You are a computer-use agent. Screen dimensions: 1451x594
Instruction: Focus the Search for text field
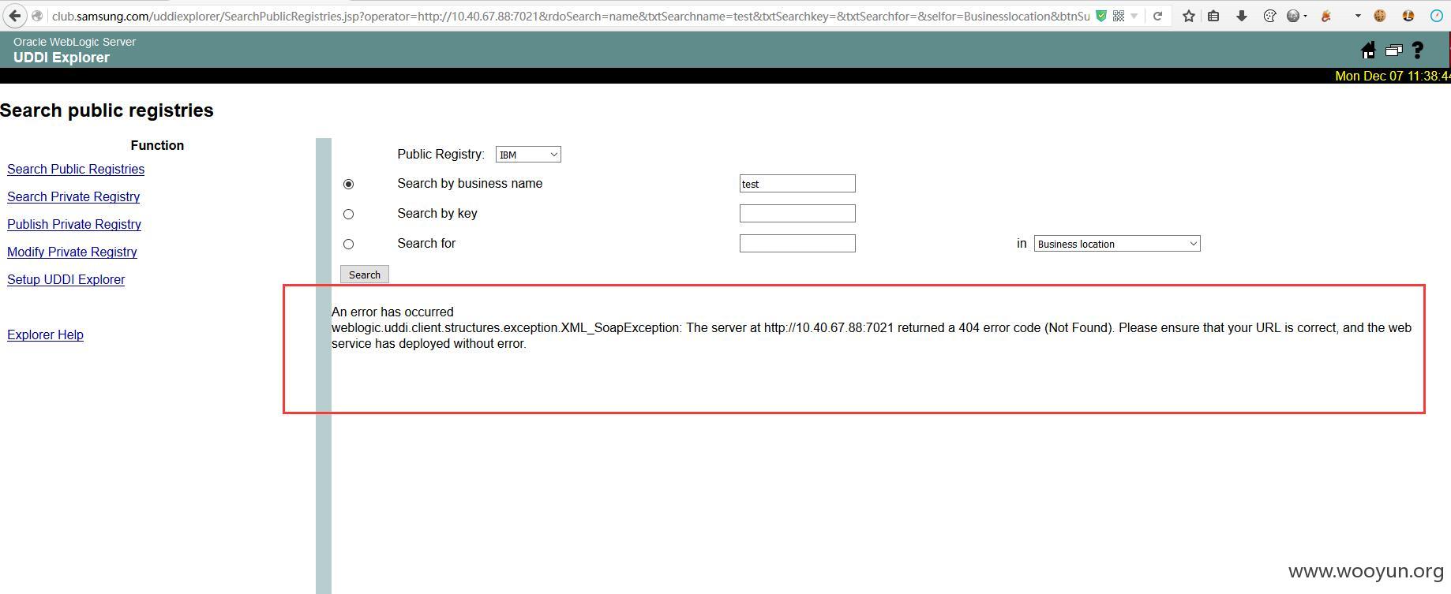pos(797,244)
